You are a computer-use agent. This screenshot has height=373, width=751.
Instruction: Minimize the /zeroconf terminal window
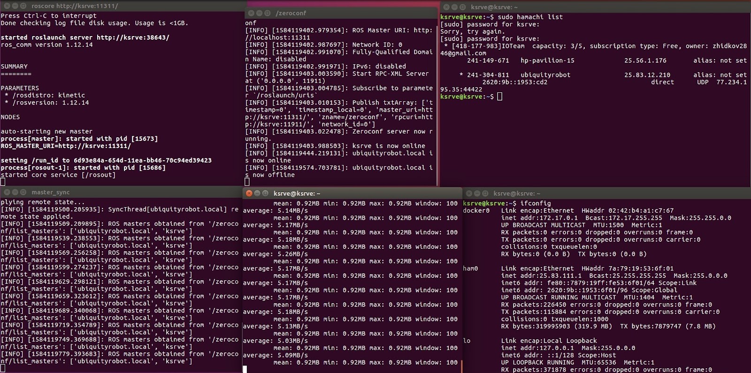[x=259, y=13]
